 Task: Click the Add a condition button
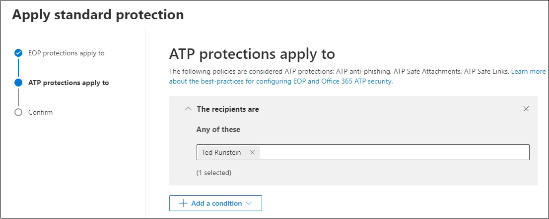click(215, 203)
